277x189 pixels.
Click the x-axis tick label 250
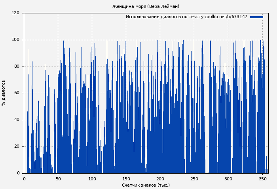194,179
